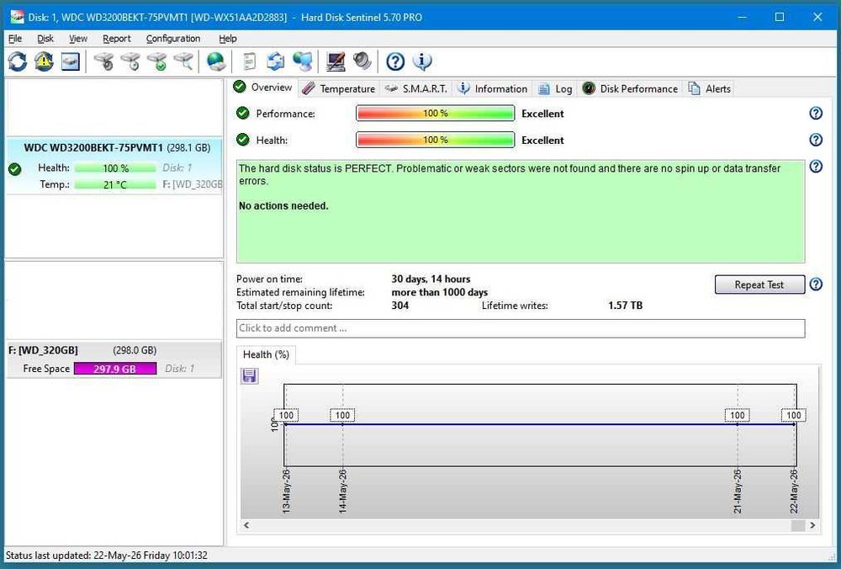Viewport: 841px width, 569px height.
Task: Click the green check icon beside Health label
Action: coord(243,140)
